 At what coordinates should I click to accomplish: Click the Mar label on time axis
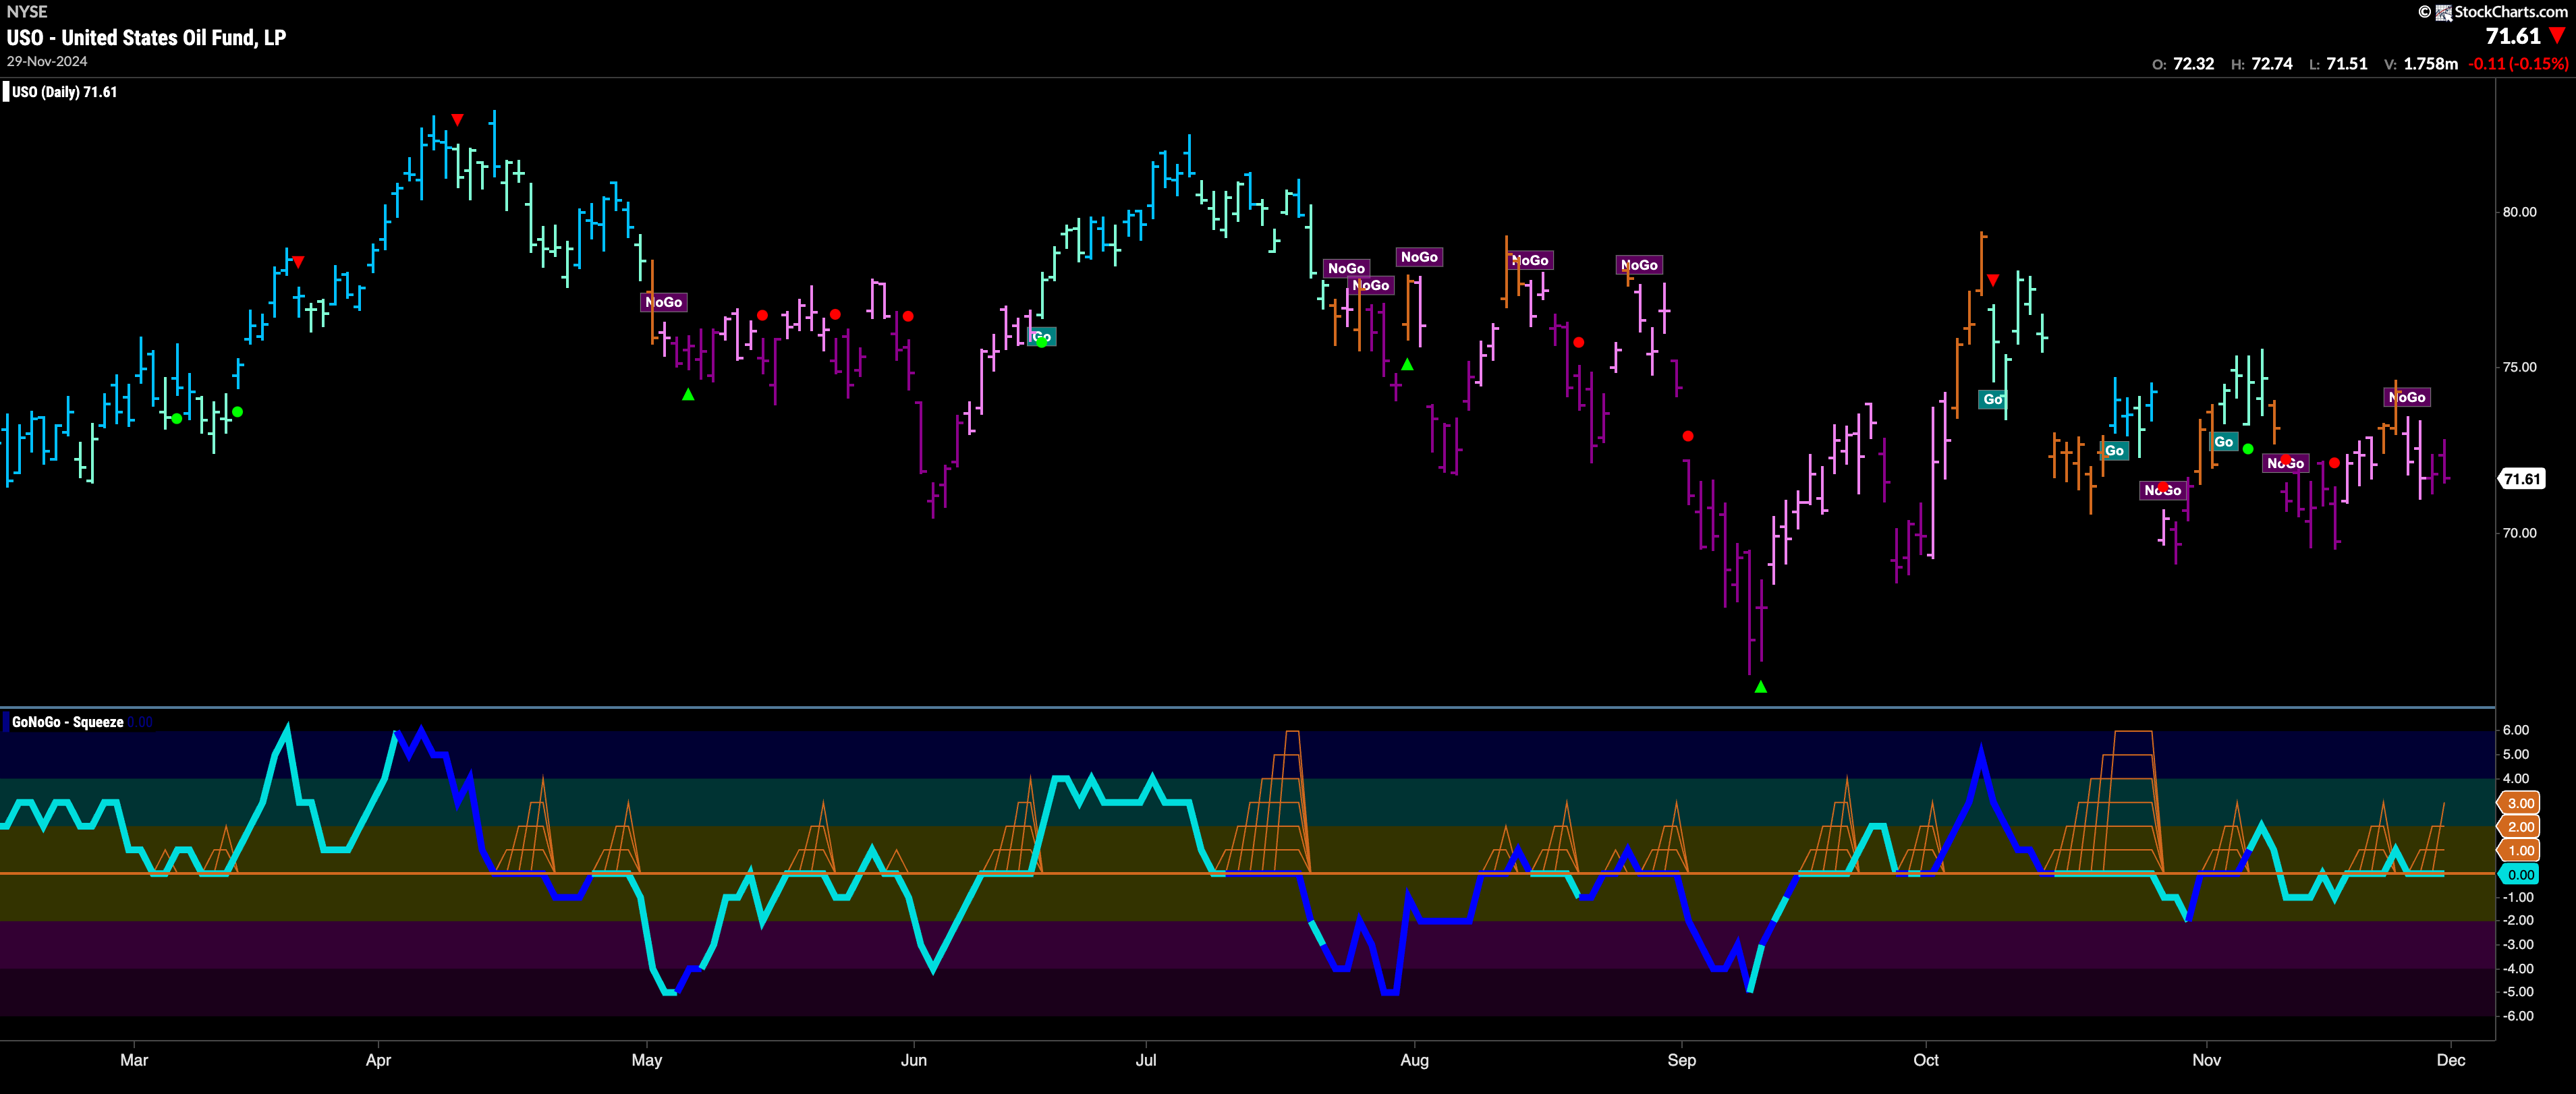click(134, 1060)
